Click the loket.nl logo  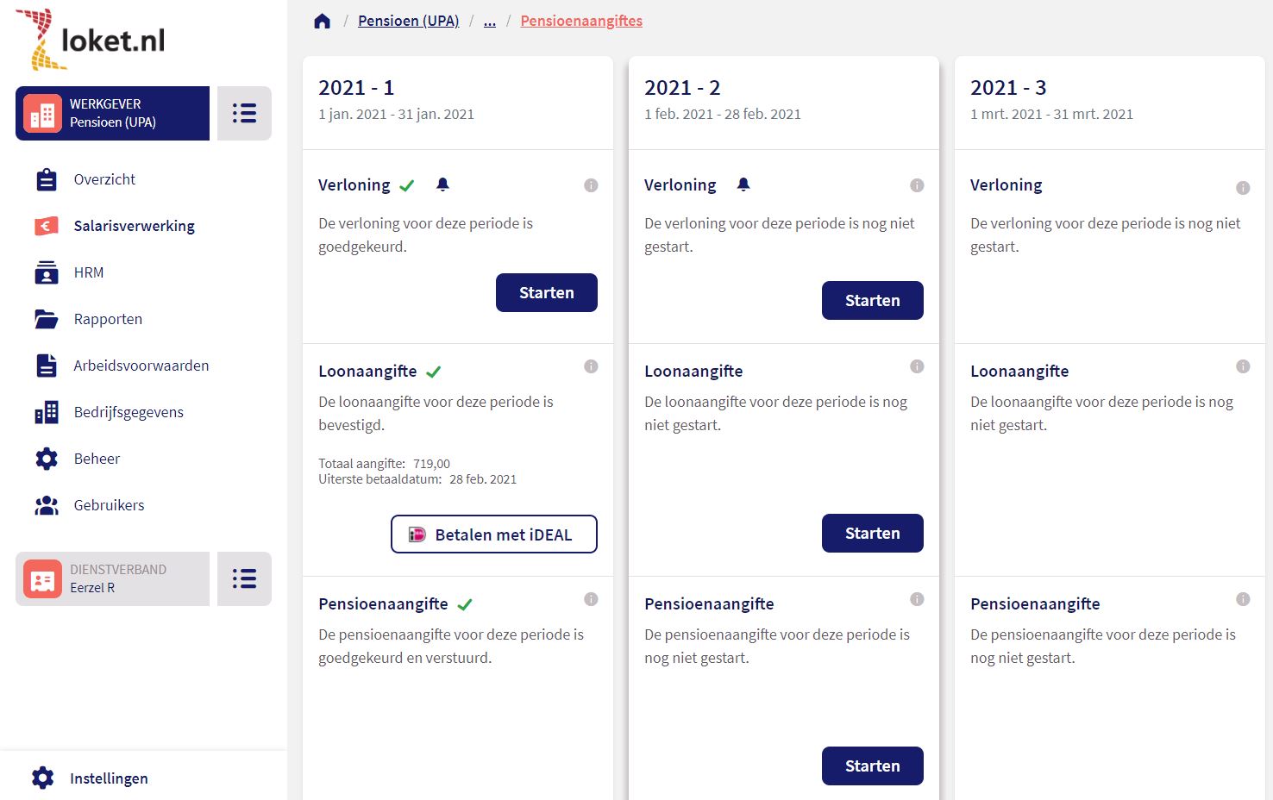[x=91, y=40]
